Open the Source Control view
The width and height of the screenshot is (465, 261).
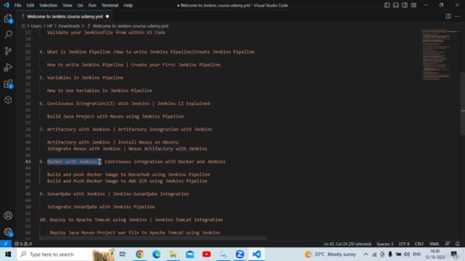pos(8,51)
